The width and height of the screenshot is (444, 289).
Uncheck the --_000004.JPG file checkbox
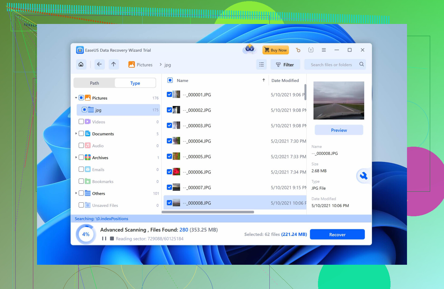pyautogui.click(x=169, y=141)
